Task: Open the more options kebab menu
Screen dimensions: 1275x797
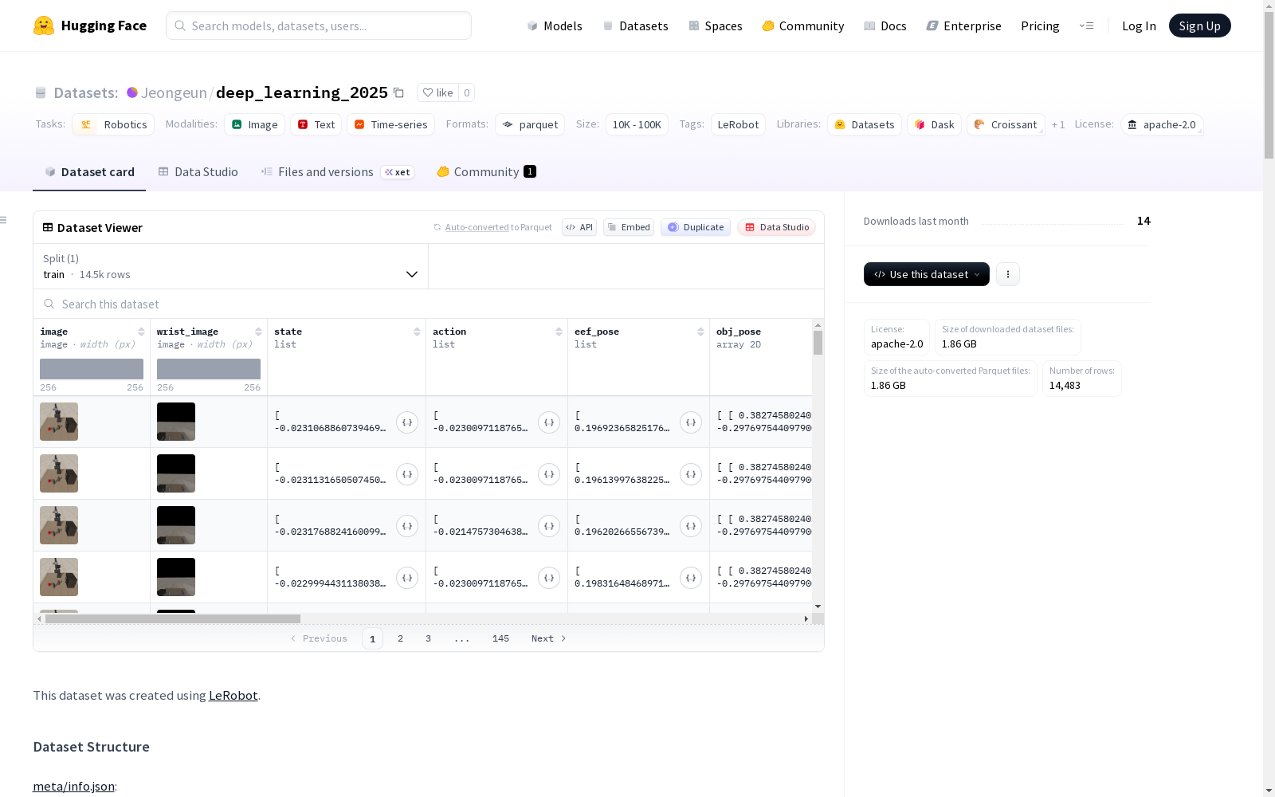Action: tap(1008, 274)
